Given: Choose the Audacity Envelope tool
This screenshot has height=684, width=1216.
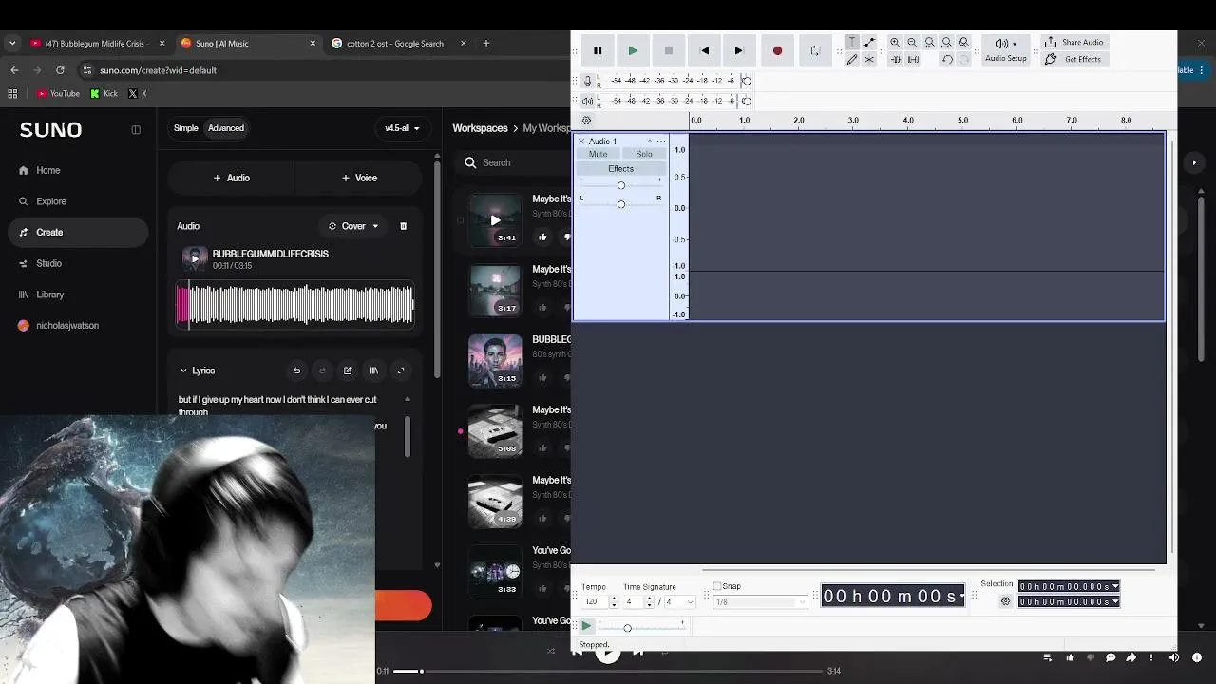Looking at the screenshot, I should tap(869, 43).
